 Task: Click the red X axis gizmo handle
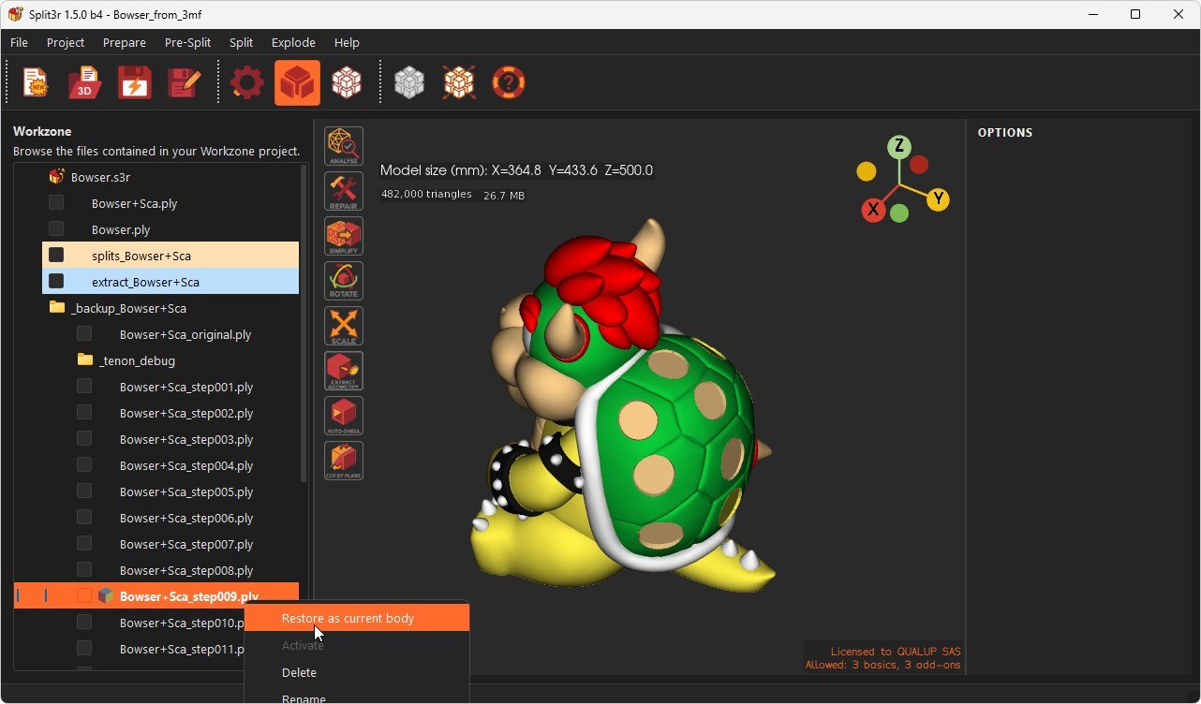pyautogui.click(x=873, y=210)
